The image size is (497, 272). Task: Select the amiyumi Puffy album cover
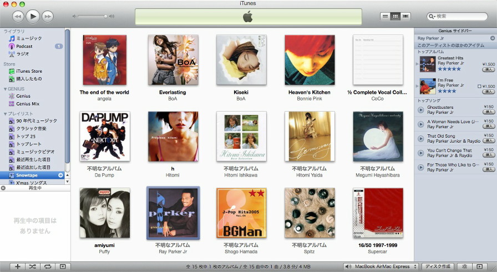[105, 213]
